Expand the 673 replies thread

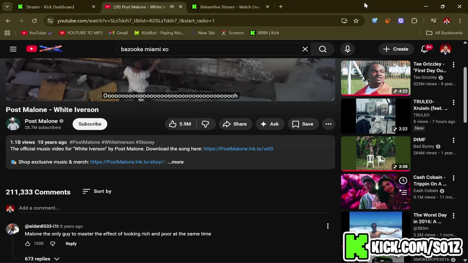coord(42,259)
